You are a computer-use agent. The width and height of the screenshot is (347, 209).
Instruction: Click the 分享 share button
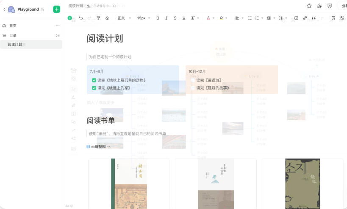pyautogui.click(x=342, y=6)
